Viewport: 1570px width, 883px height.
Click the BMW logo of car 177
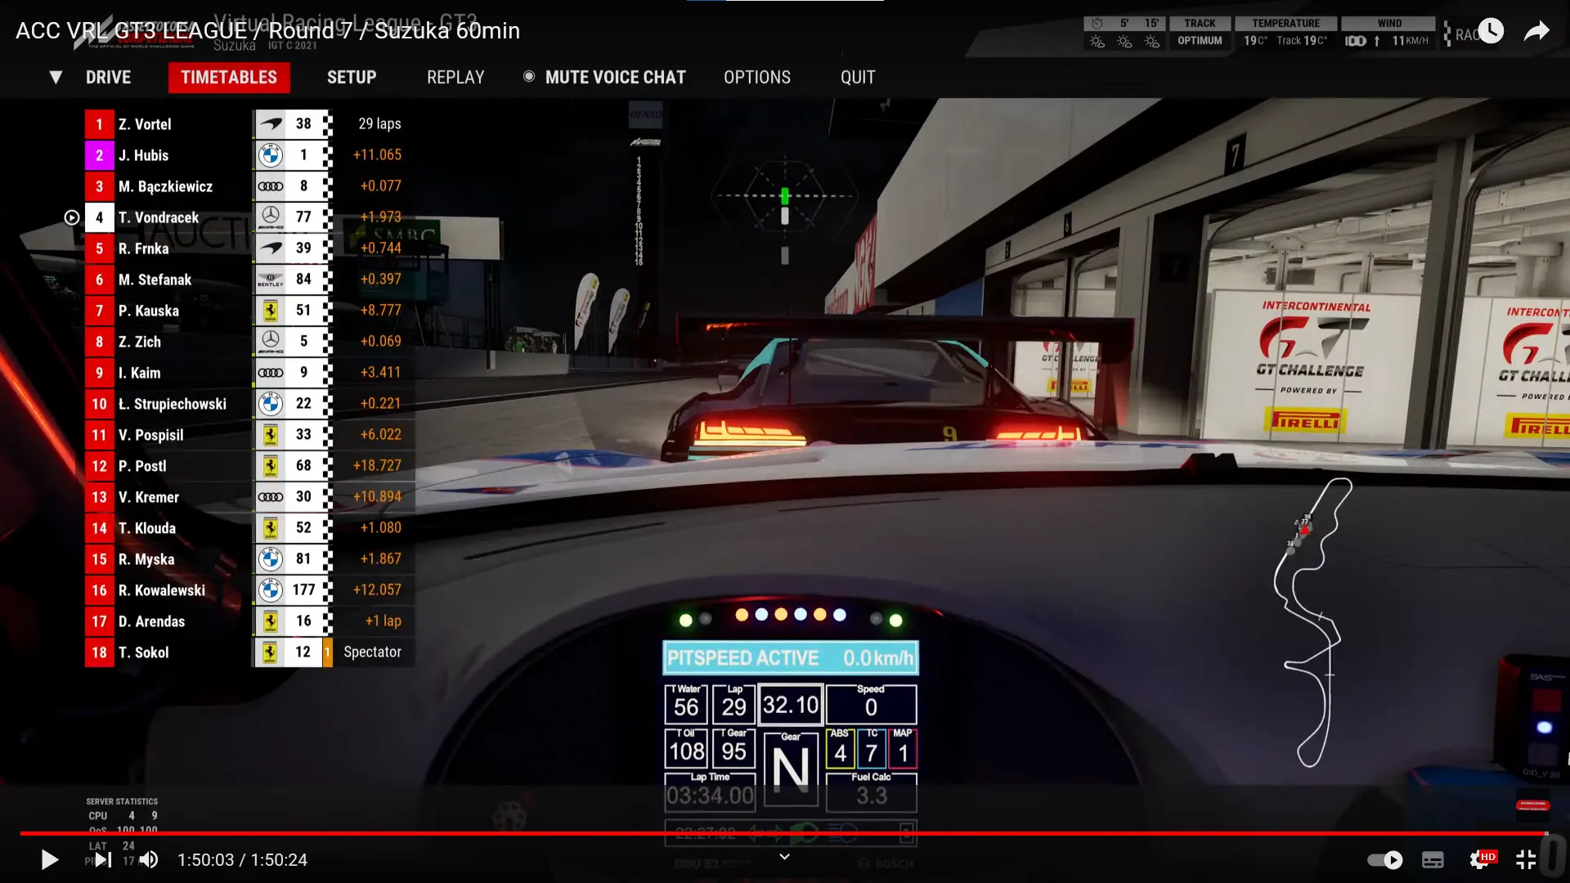pyautogui.click(x=271, y=590)
